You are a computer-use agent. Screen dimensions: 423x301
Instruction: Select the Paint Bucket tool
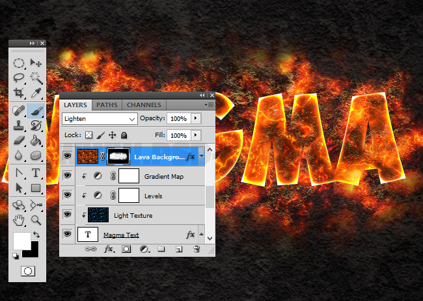[36, 140]
